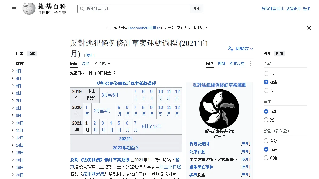Switch to the 阅读 tab
Image resolution: width=319 pixels, height=179 pixels.
[210, 63]
